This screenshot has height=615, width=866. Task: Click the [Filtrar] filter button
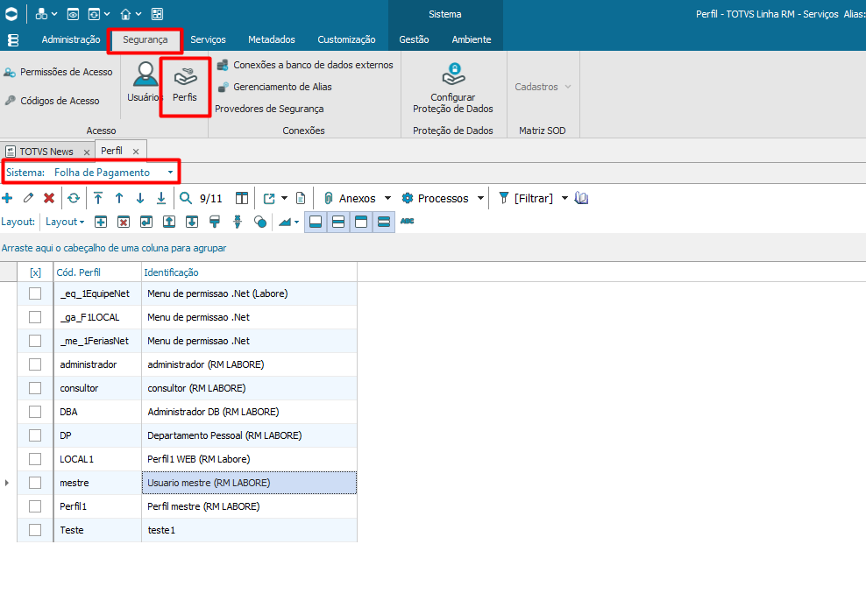526,198
